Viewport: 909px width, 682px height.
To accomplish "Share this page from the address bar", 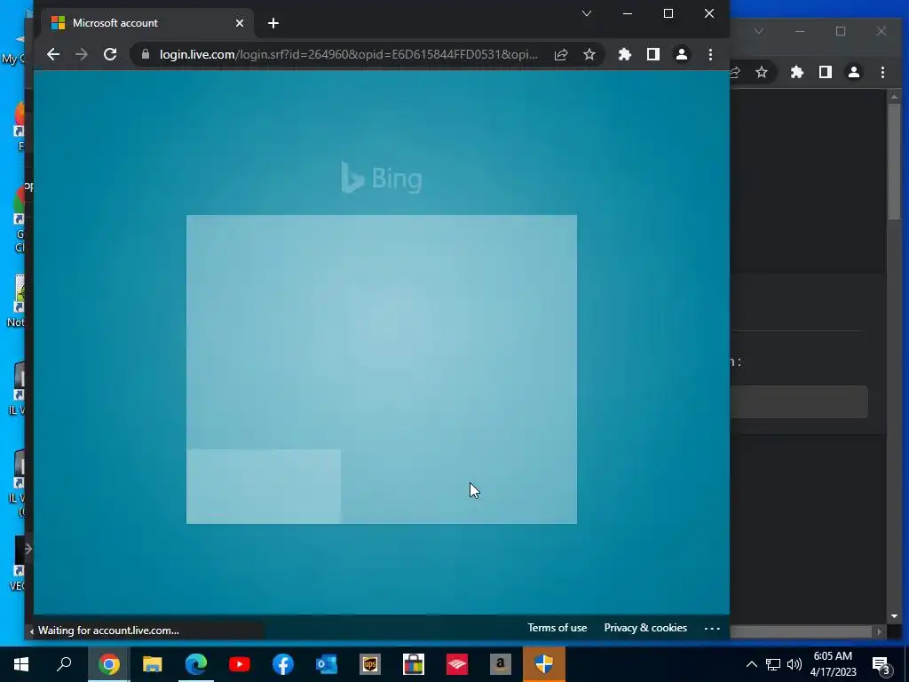I will coord(561,54).
